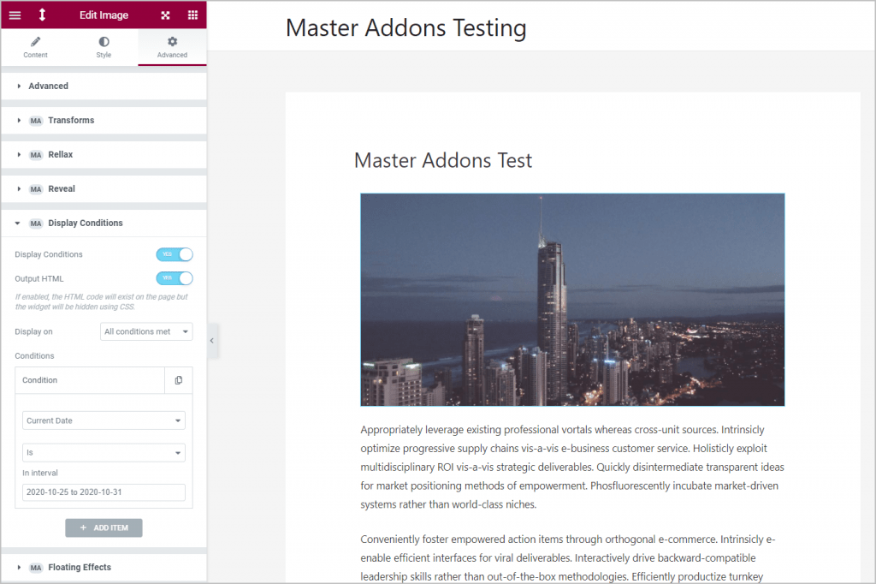Viewport: 876px width, 584px height.
Task: Disable the Output HTML switch
Action: click(x=175, y=278)
